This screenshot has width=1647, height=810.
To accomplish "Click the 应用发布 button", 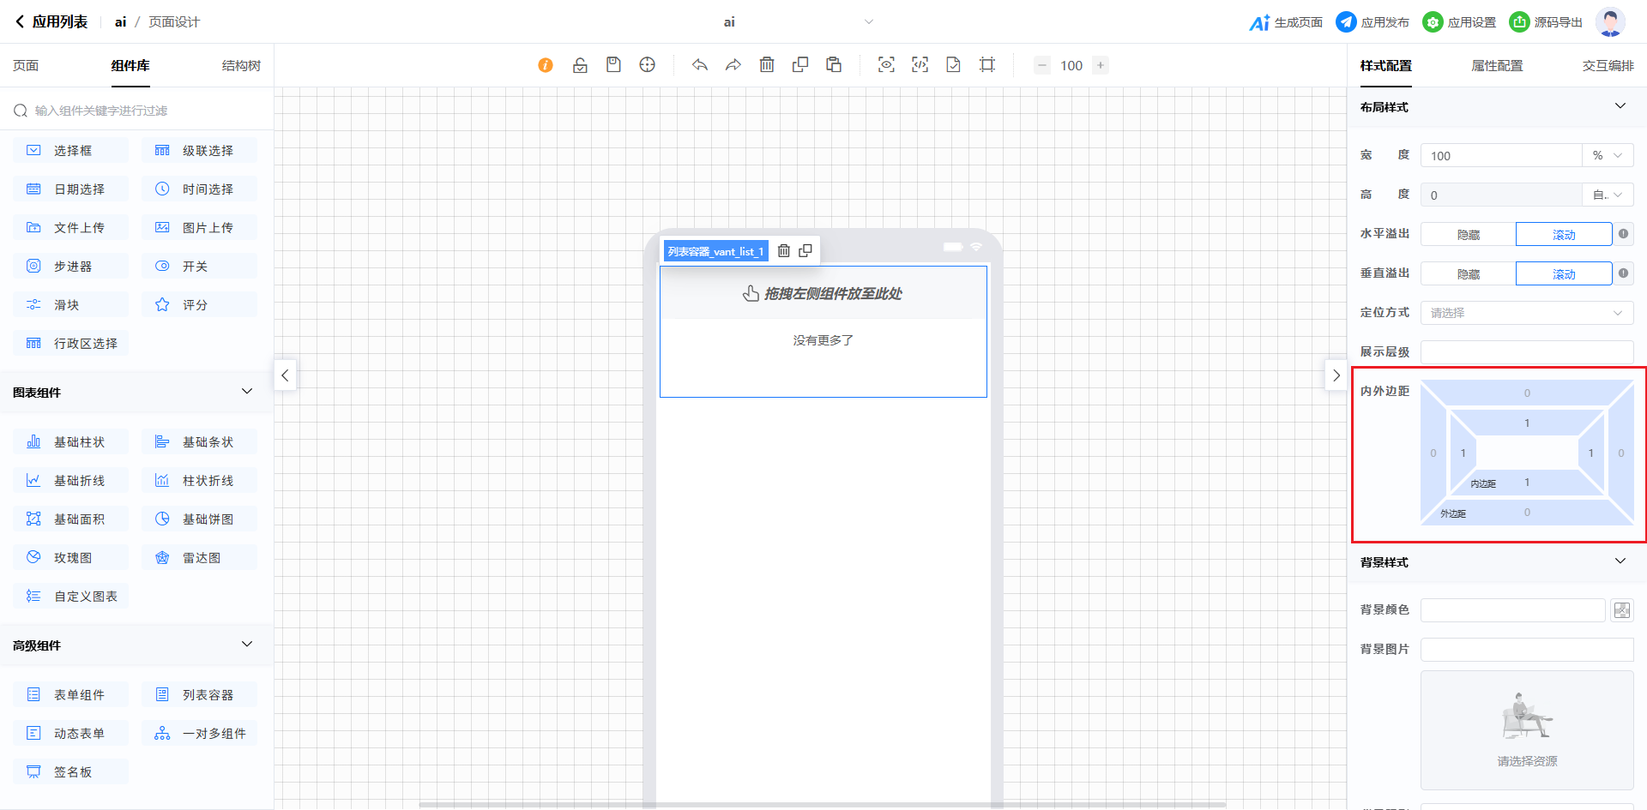I will click(1372, 22).
